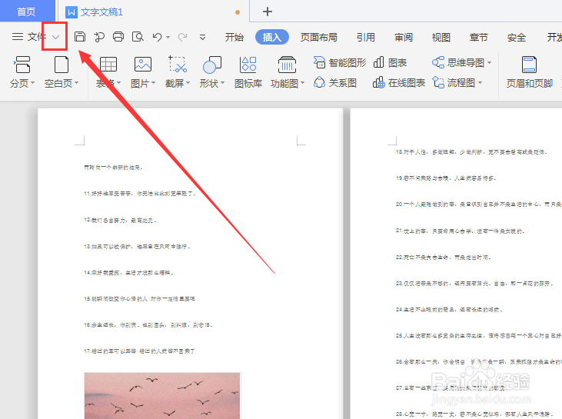The height and width of the screenshot is (419, 562).
Task: Open the 文件 hamburger menu
Action: click(x=28, y=37)
